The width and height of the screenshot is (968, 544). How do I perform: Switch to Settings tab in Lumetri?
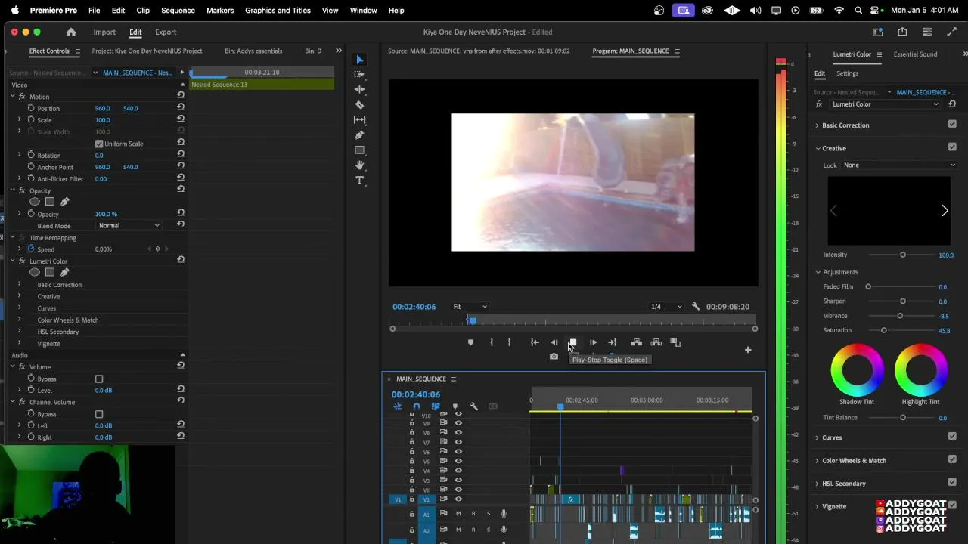[x=847, y=73]
